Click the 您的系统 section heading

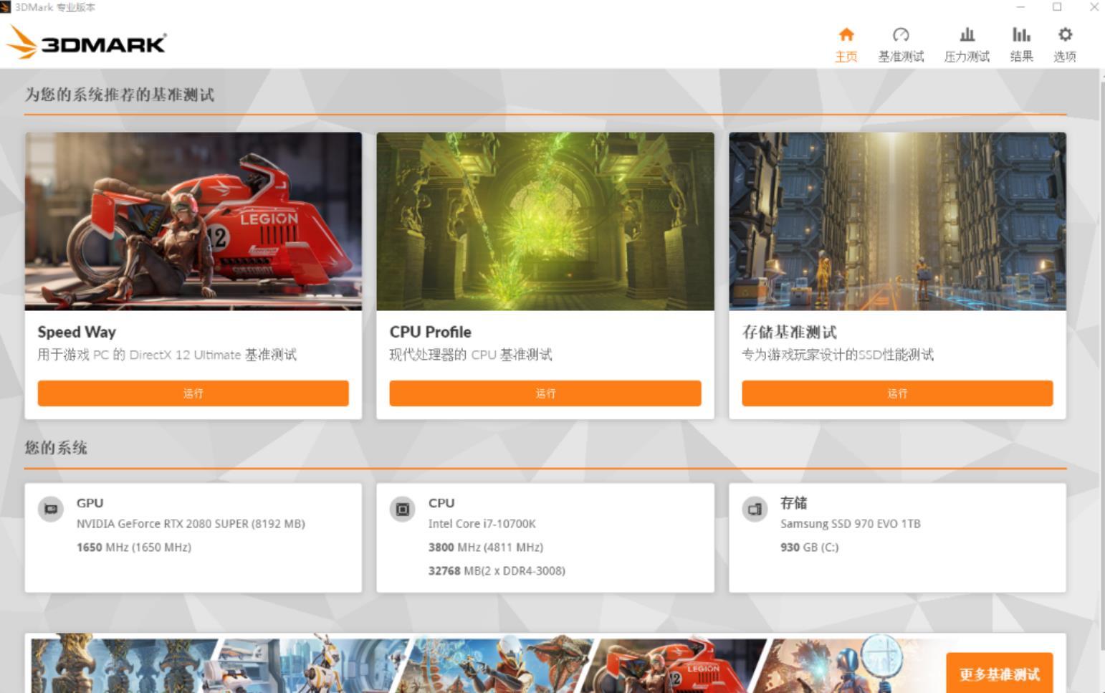point(56,448)
